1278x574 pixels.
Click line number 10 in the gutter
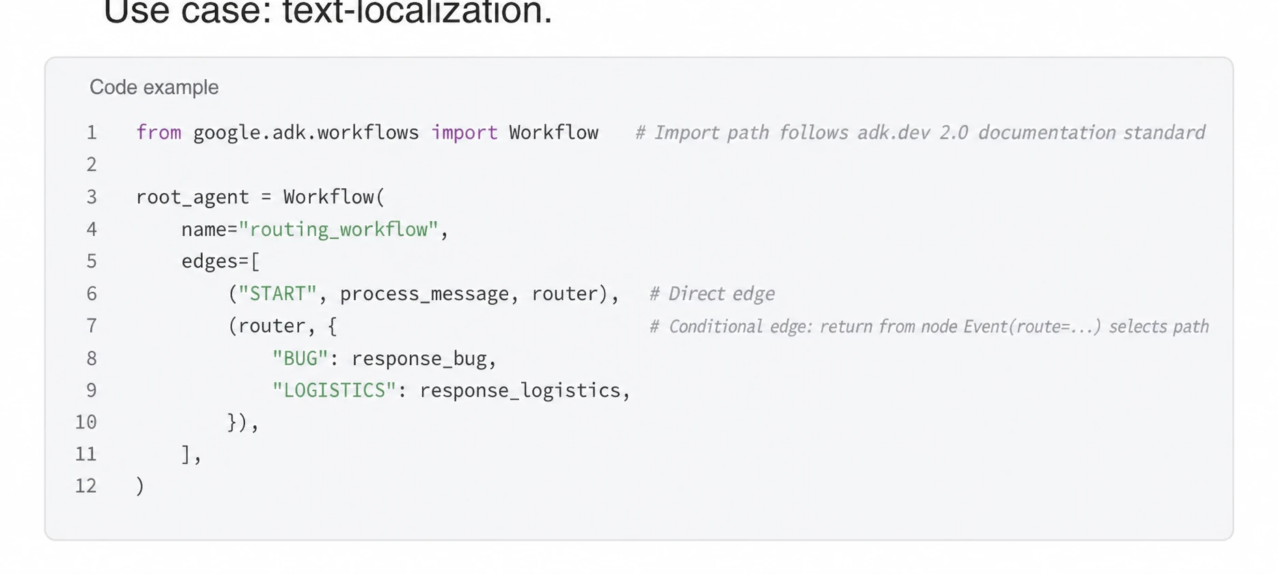click(x=86, y=422)
